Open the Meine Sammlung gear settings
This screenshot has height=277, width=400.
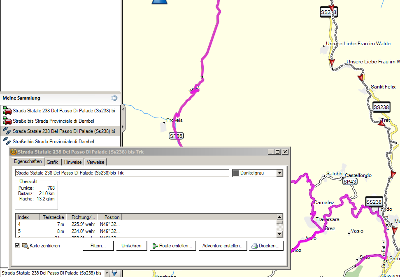tap(114, 98)
